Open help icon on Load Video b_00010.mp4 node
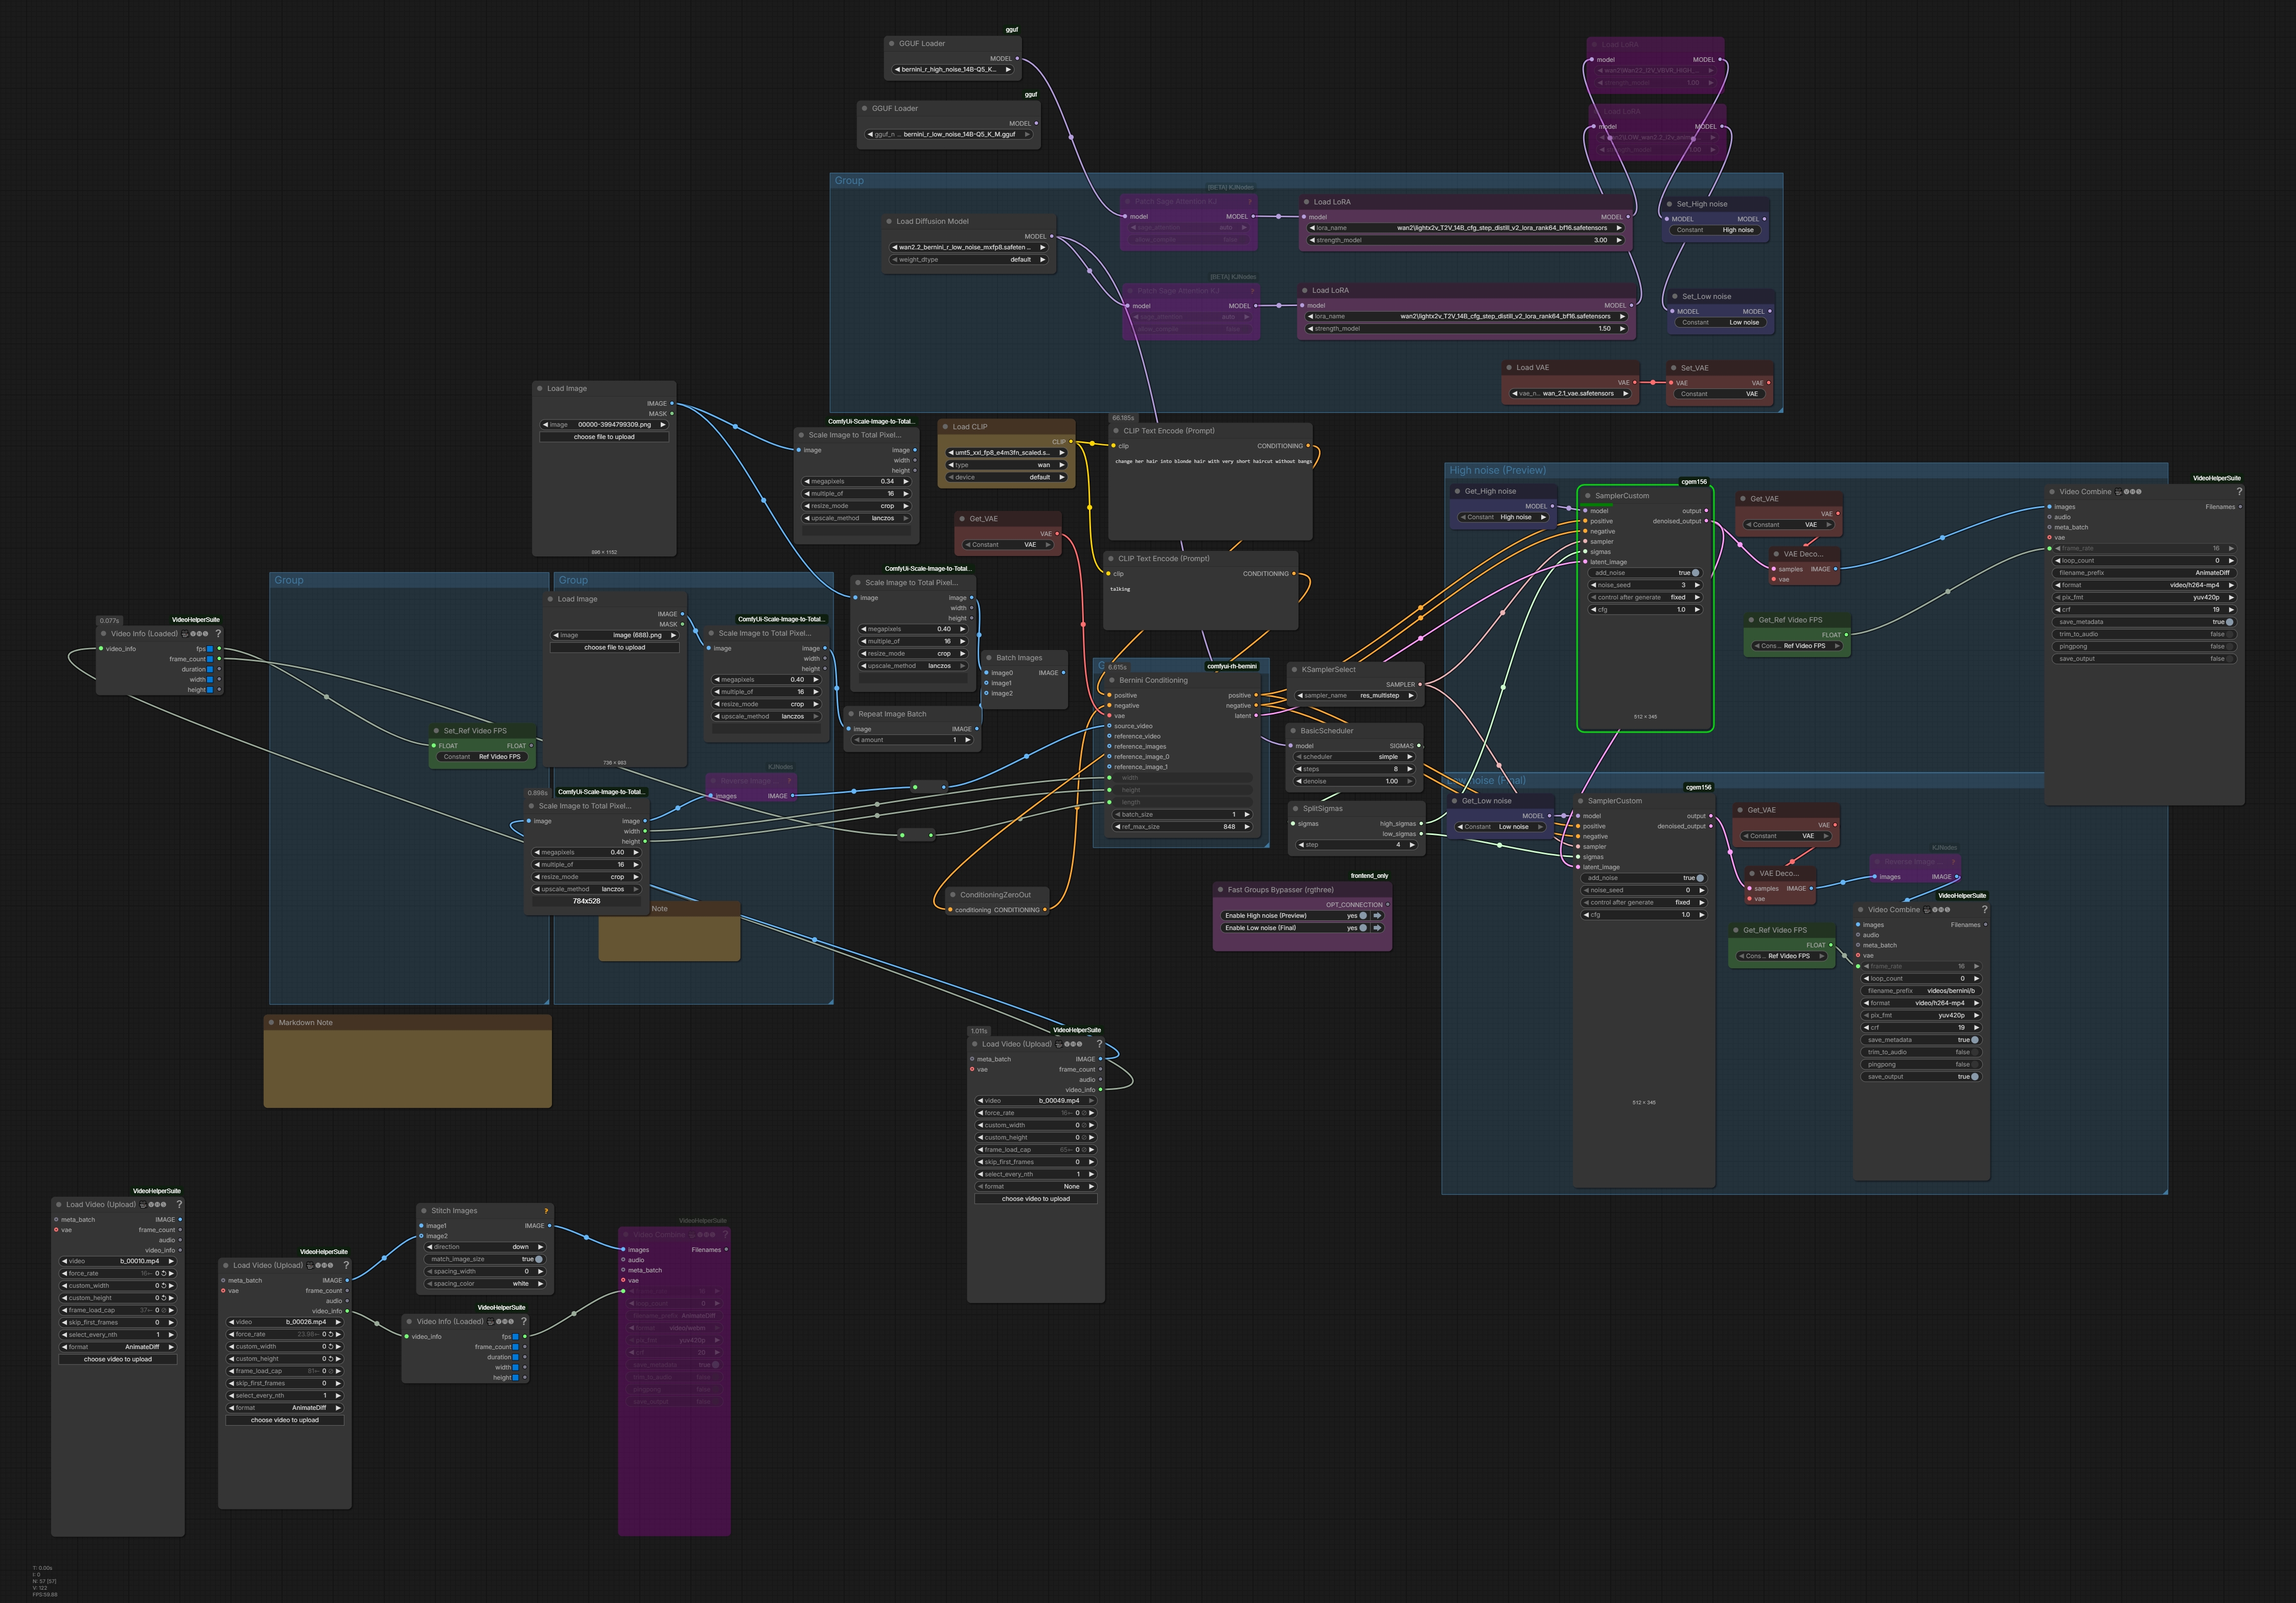2296x1603 pixels. click(x=179, y=1205)
